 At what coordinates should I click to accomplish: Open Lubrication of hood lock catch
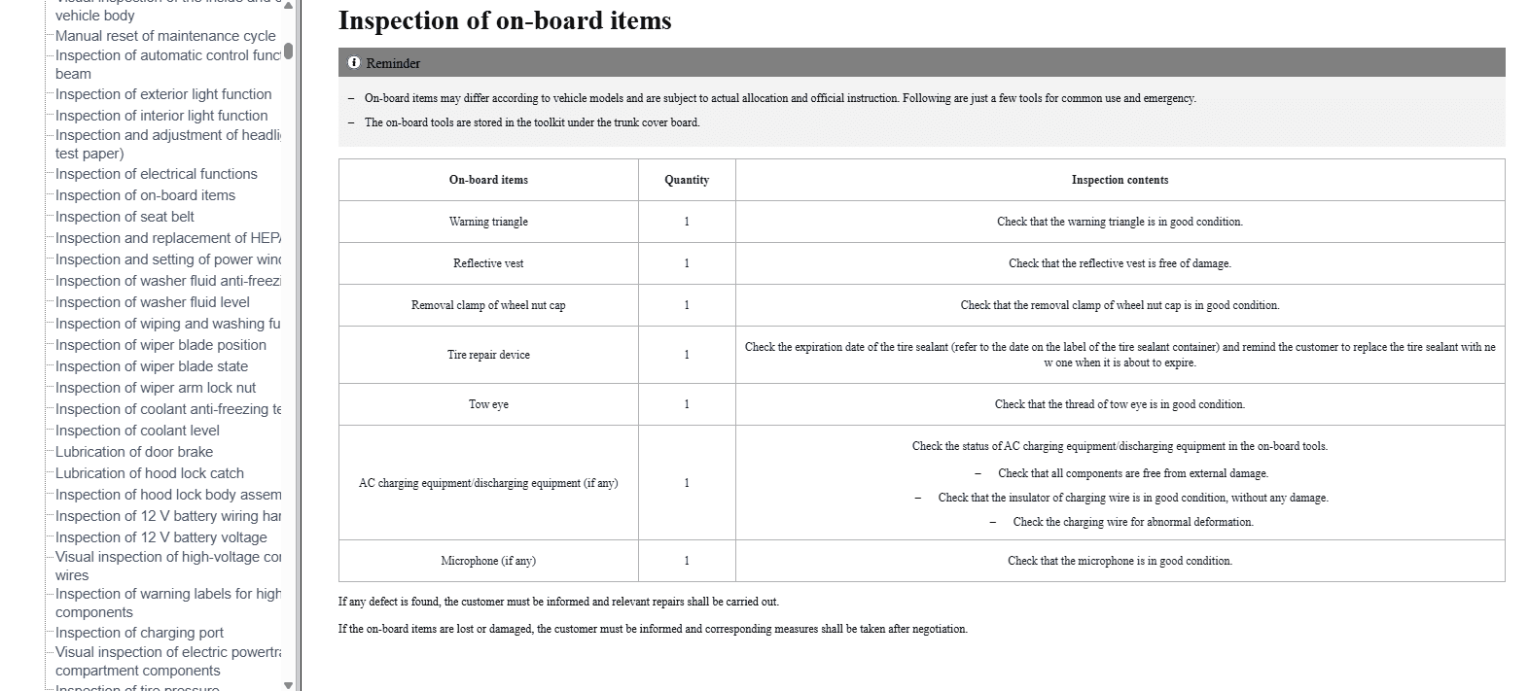pos(150,473)
